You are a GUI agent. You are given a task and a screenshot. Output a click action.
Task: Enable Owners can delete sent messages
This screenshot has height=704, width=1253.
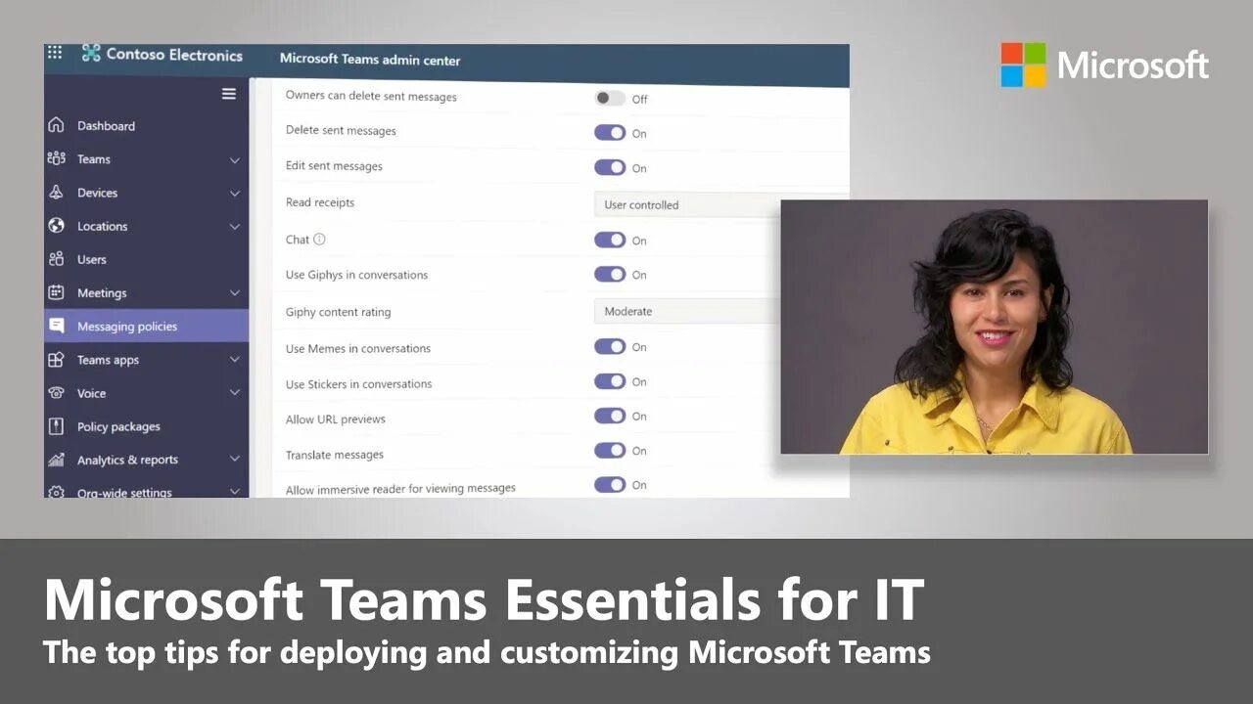[x=610, y=98]
